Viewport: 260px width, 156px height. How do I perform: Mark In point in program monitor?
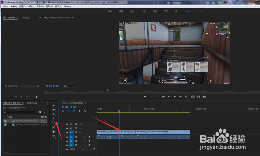[x=151, y=97]
